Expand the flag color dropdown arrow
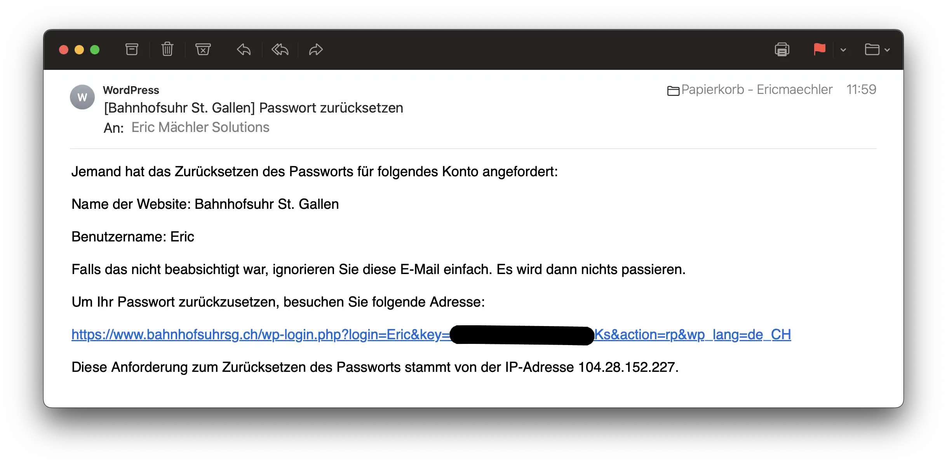 [x=843, y=50]
